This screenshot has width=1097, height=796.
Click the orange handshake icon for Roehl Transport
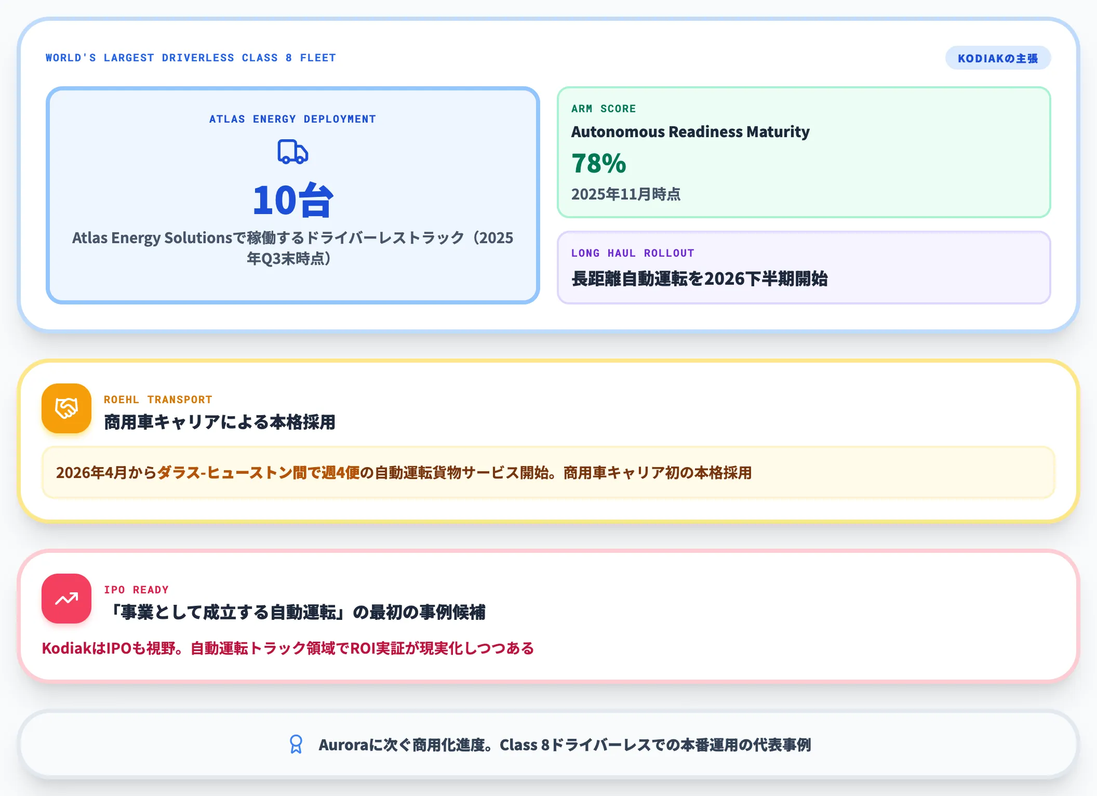(x=66, y=408)
